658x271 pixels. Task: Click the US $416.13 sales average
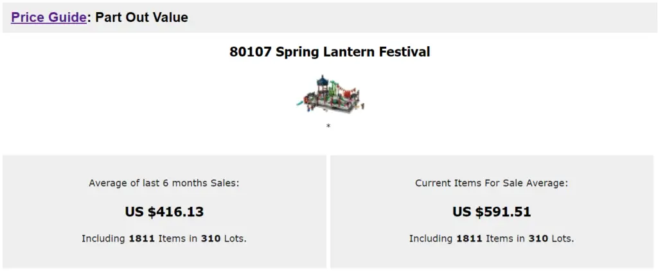pyautogui.click(x=164, y=212)
